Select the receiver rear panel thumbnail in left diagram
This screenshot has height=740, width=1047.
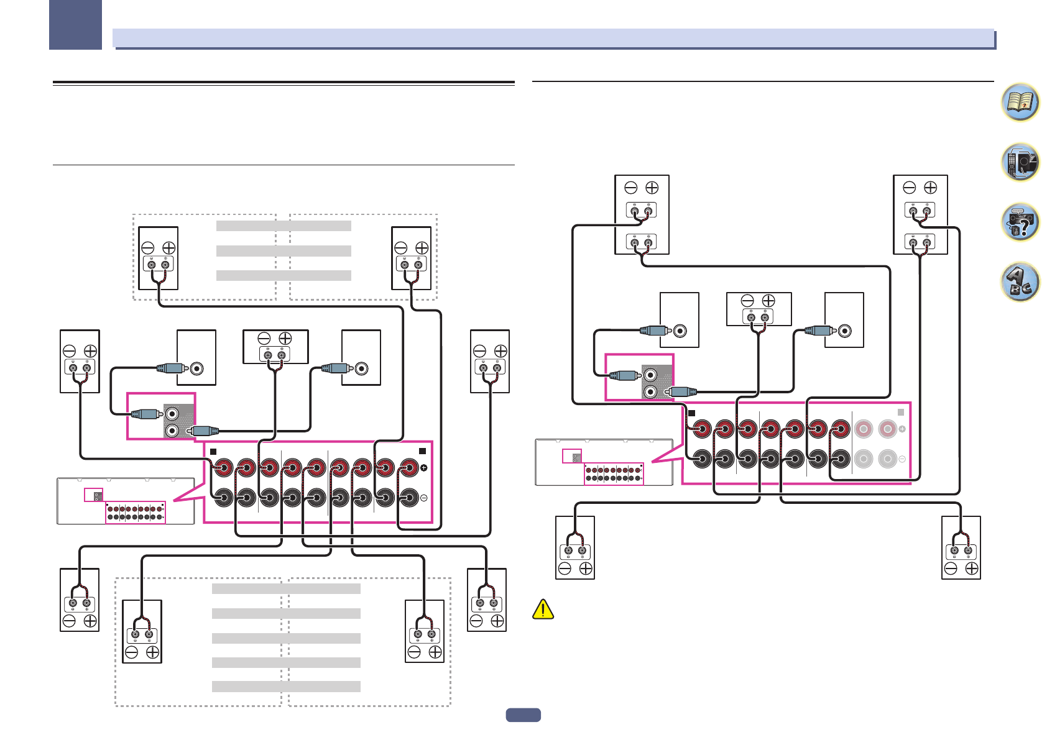(x=125, y=501)
